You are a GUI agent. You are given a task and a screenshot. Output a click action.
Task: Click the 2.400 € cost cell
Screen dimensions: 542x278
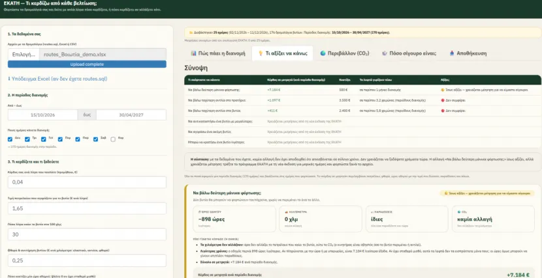tap(345, 111)
